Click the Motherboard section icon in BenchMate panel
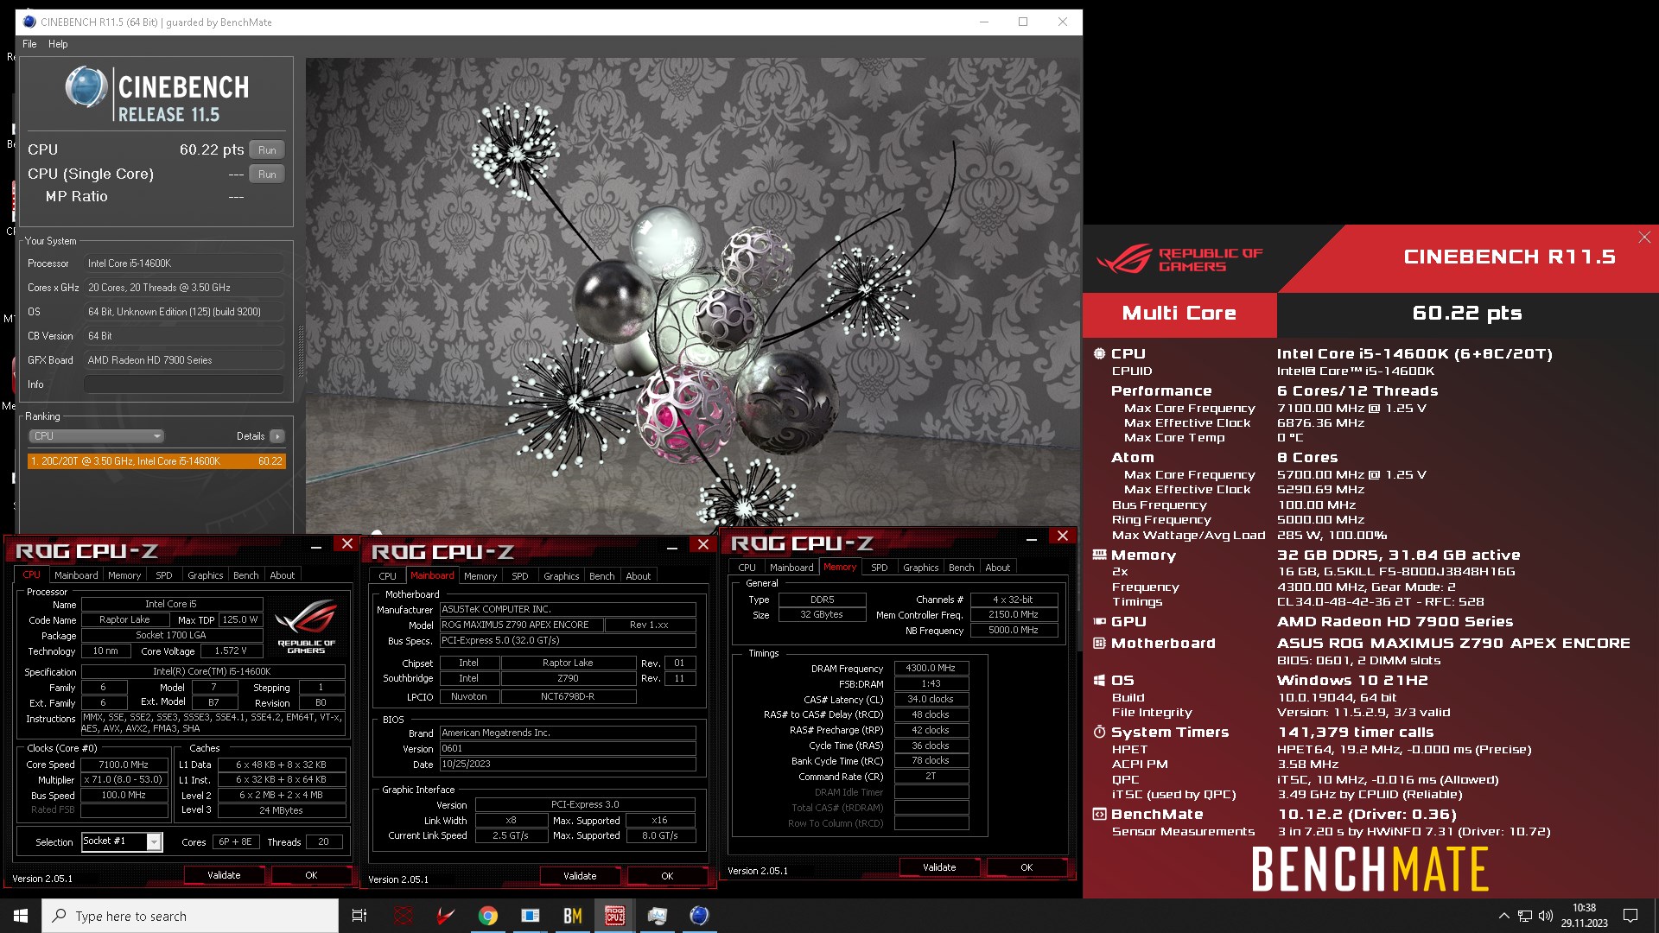This screenshot has width=1659, height=933. (x=1099, y=643)
